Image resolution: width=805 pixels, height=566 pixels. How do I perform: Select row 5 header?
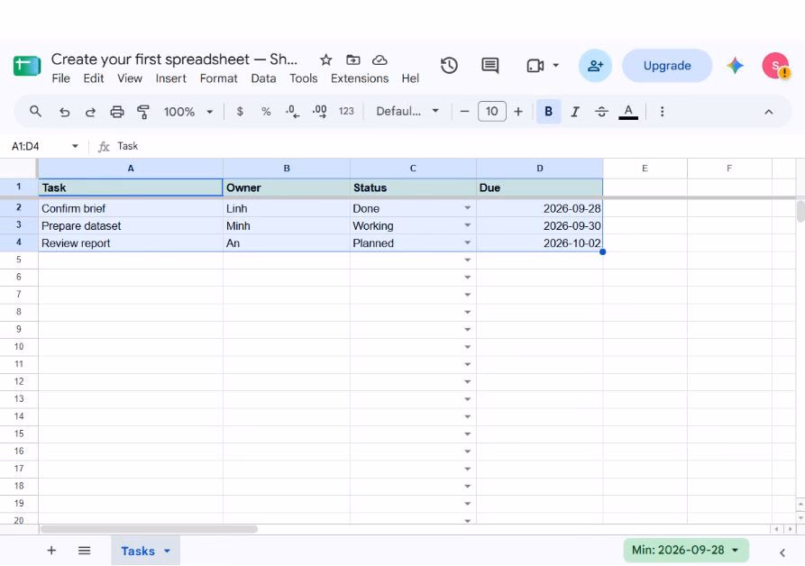(x=19, y=260)
